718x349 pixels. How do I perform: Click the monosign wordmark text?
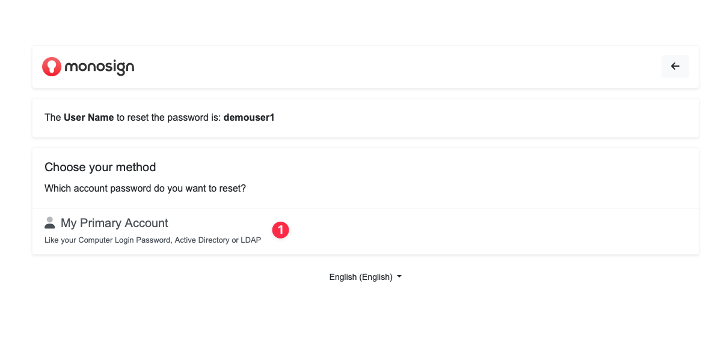point(99,67)
